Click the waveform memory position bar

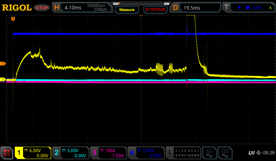click(x=141, y=3)
